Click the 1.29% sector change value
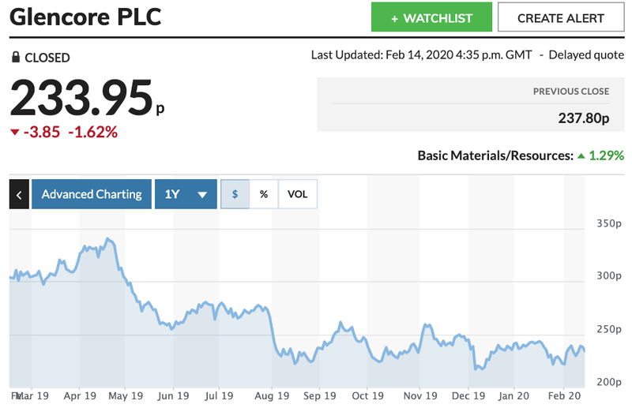Image resolution: width=632 pixels, height=408 pixels. (x=607, y=155)
